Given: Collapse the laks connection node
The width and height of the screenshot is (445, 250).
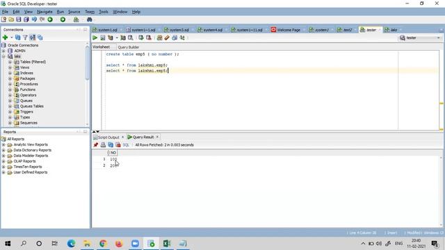Looking at the screenshot, I should click(3, 56).
